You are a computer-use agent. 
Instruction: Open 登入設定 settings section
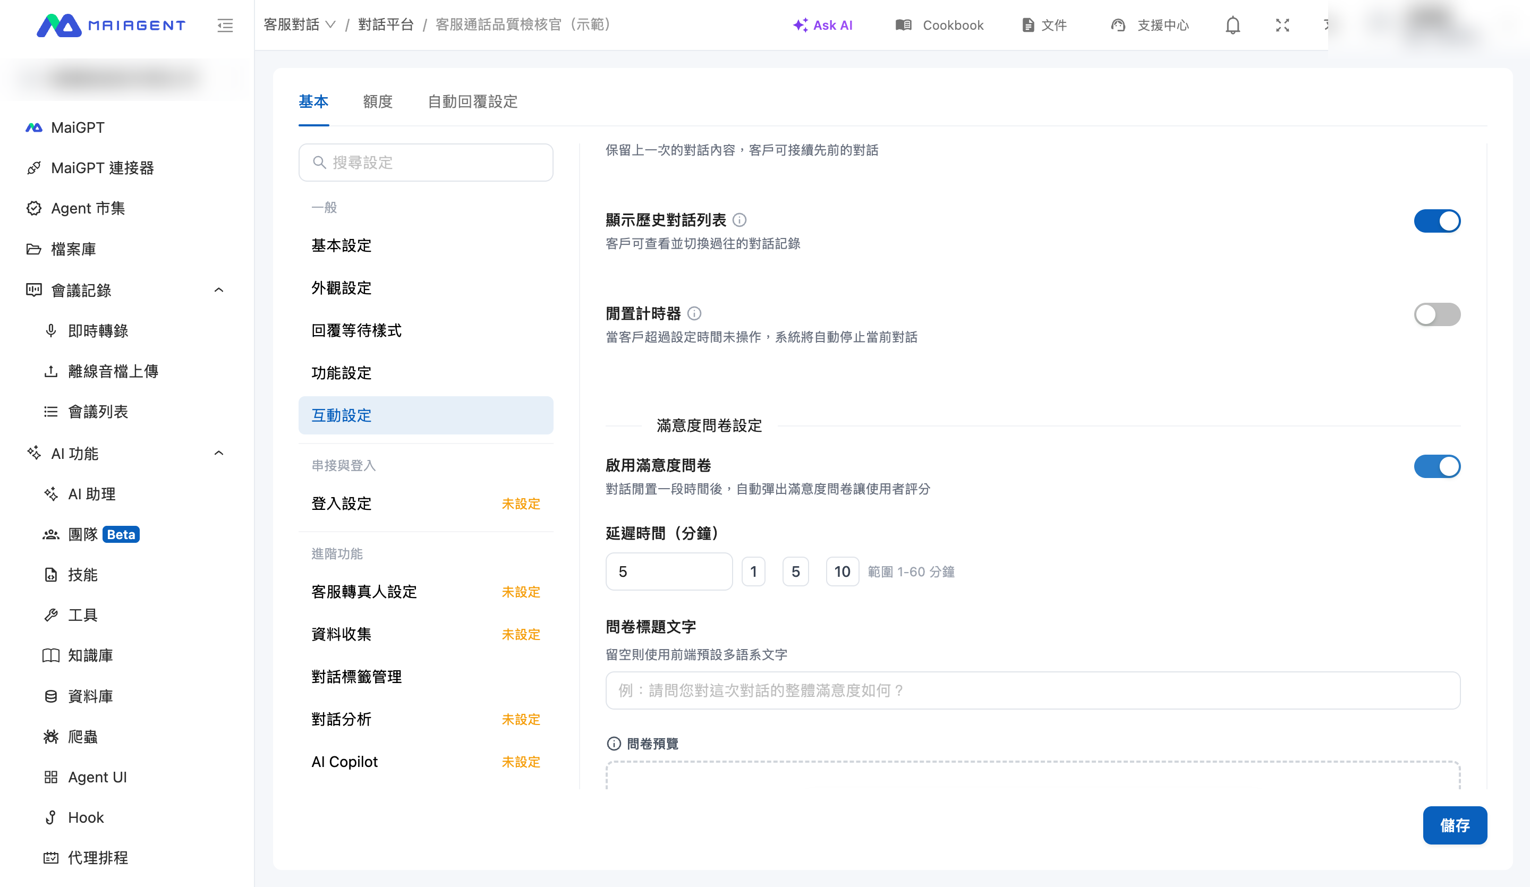pos(426,504)
